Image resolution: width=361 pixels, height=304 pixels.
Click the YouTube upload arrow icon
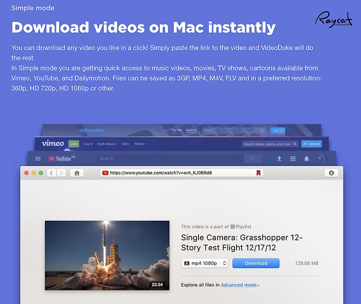pos(279,159)
